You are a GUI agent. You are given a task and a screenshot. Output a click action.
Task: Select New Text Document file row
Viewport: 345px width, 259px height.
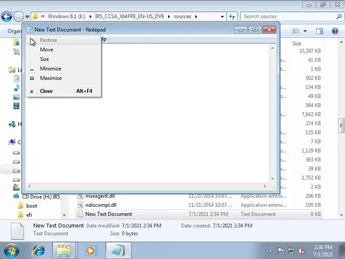pyautogui.click(x=199, y=214)
